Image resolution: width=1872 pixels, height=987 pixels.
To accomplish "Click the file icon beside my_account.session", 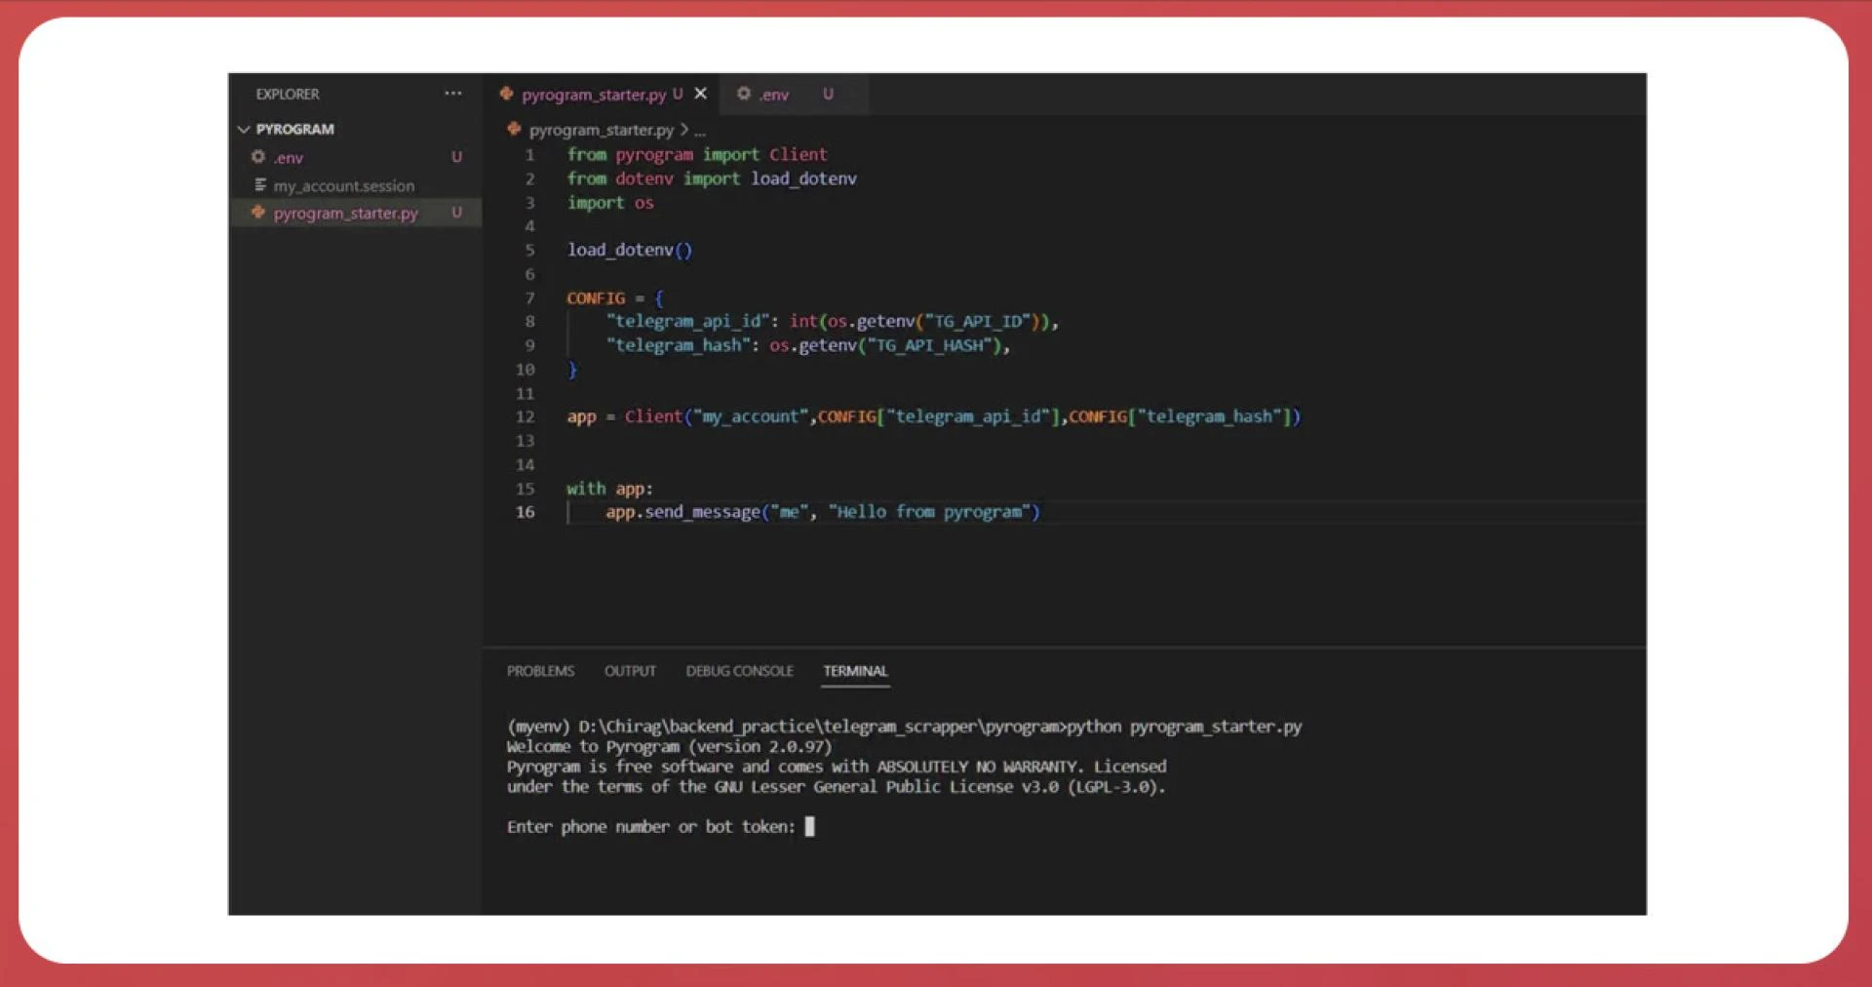I will pyautogui.click(x=260, y=185).
